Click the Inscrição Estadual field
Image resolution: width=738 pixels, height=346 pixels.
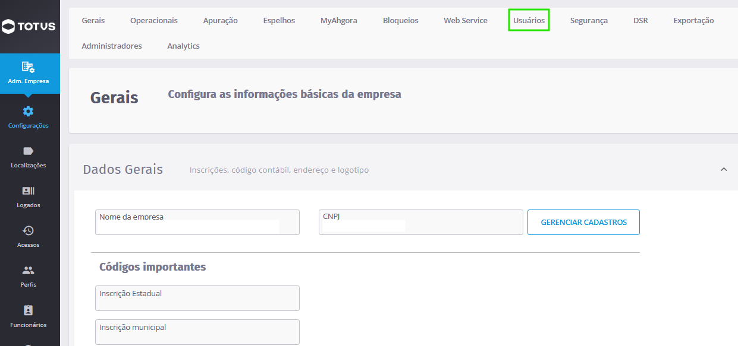[x=197, y=298]
